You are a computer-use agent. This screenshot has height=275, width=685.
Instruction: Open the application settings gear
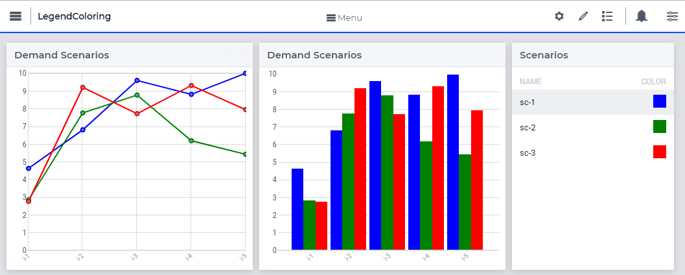559,17
